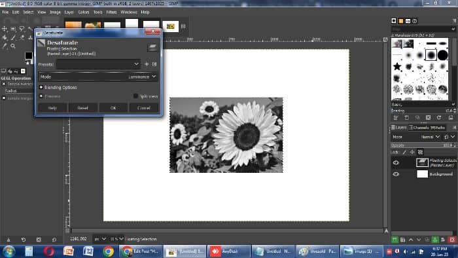Toggle the Split view checkbox

click(135, 96)
